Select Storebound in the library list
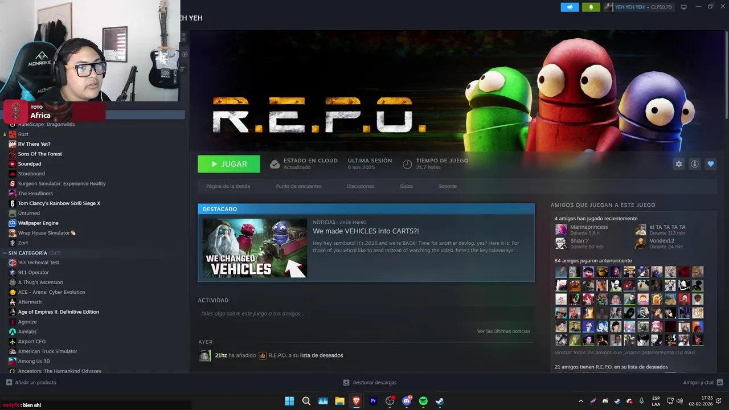Image resolution: width=729 pixels, height=410 pixels. (31, 174)
